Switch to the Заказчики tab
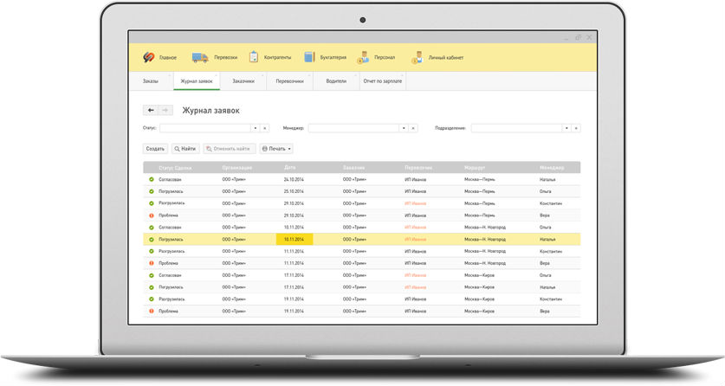725x386 pixels. point(243,80)
